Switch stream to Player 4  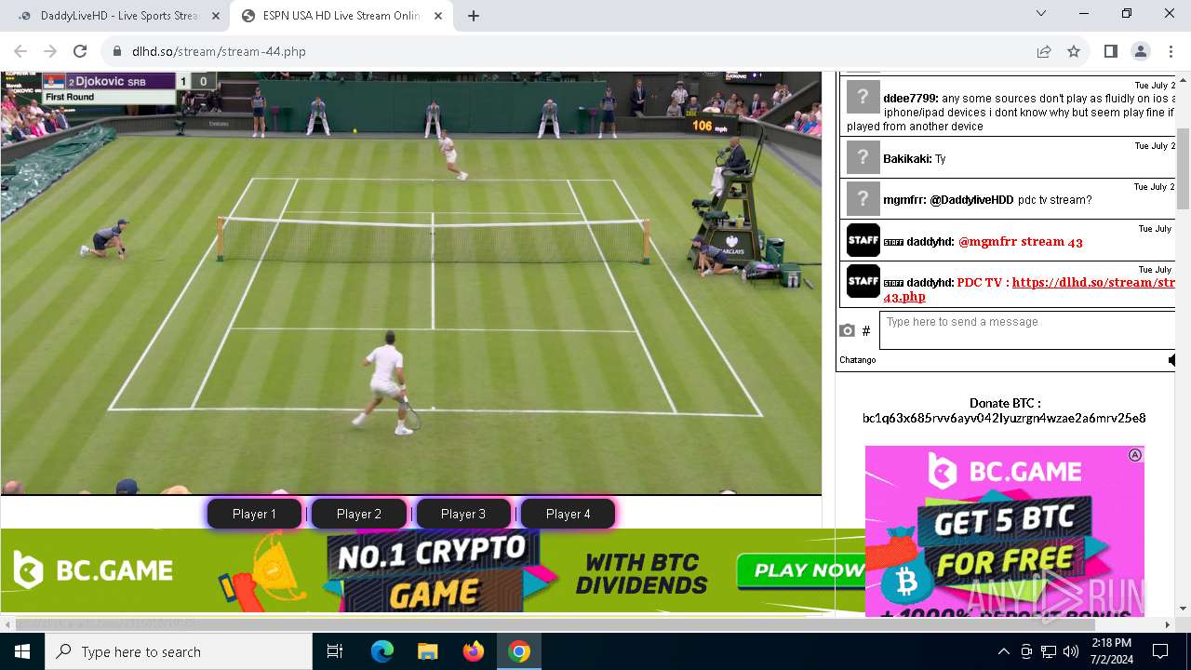[x=568, y=514]
